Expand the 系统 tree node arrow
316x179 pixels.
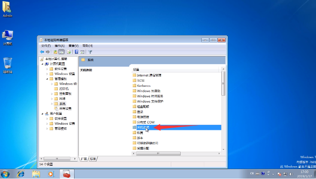(x=52, y=104)
